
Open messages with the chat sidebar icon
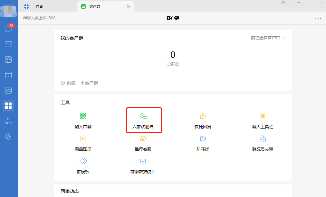pos(8,29)
